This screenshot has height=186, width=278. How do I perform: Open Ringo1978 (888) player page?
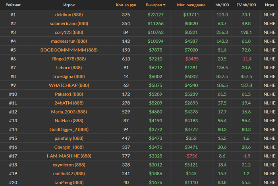tap(69, 59)
